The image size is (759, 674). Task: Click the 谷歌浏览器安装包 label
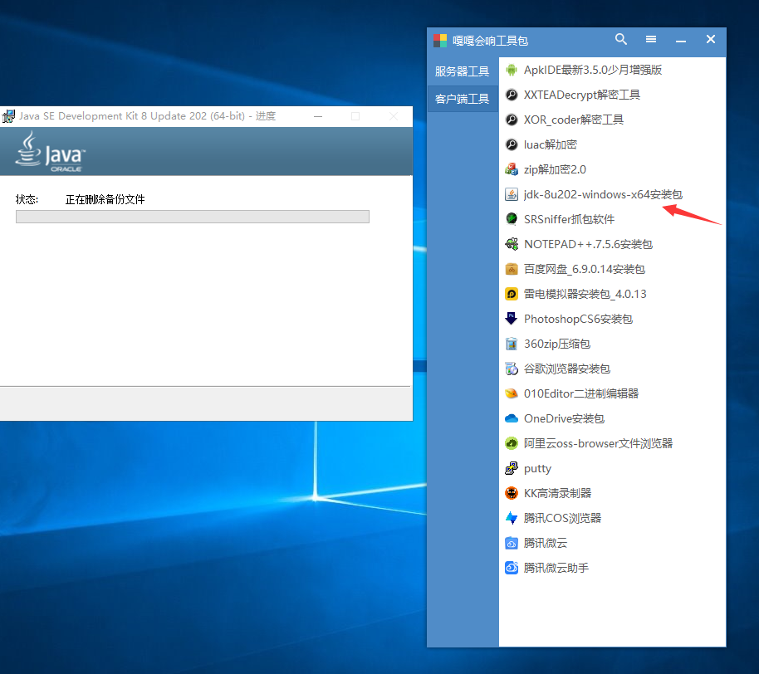point(567,369)
